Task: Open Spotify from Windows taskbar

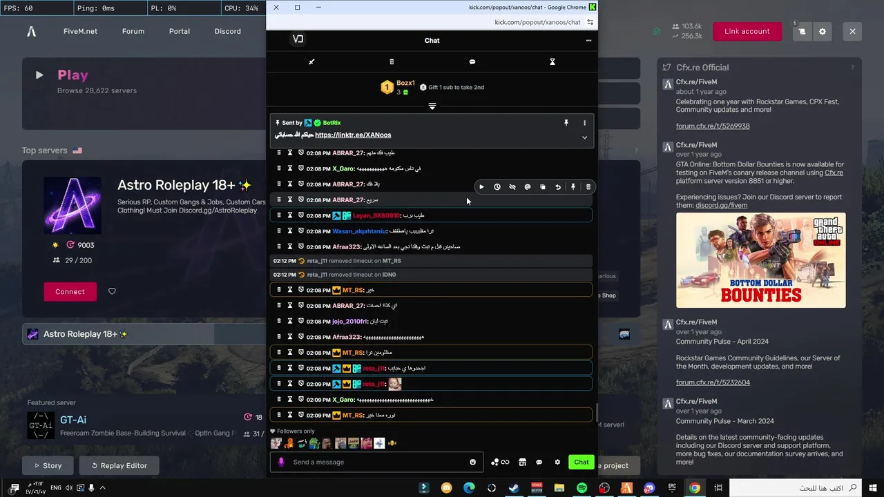Action: coord(582,488)
